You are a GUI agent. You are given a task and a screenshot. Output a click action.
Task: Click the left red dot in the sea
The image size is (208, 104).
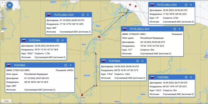click(x=130, y=5)
